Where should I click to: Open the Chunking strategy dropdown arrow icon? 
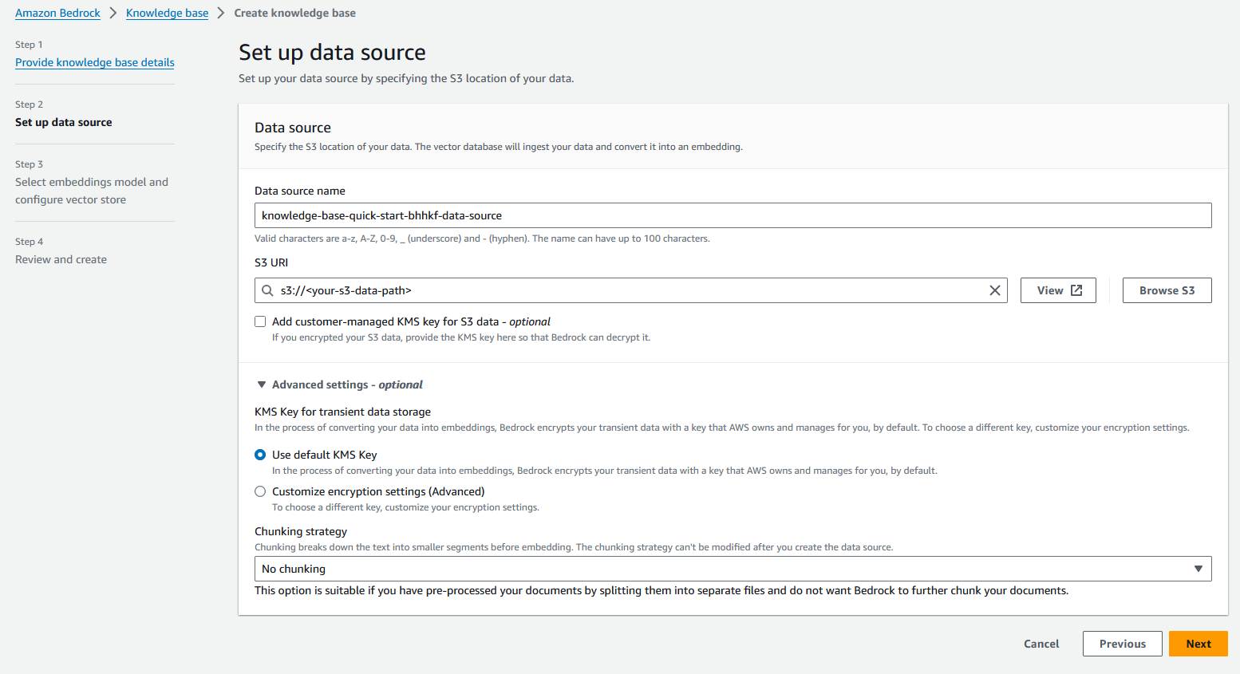click(x=1198, y=568)
